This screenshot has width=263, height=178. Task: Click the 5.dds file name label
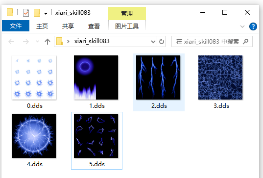coord(97,164)
